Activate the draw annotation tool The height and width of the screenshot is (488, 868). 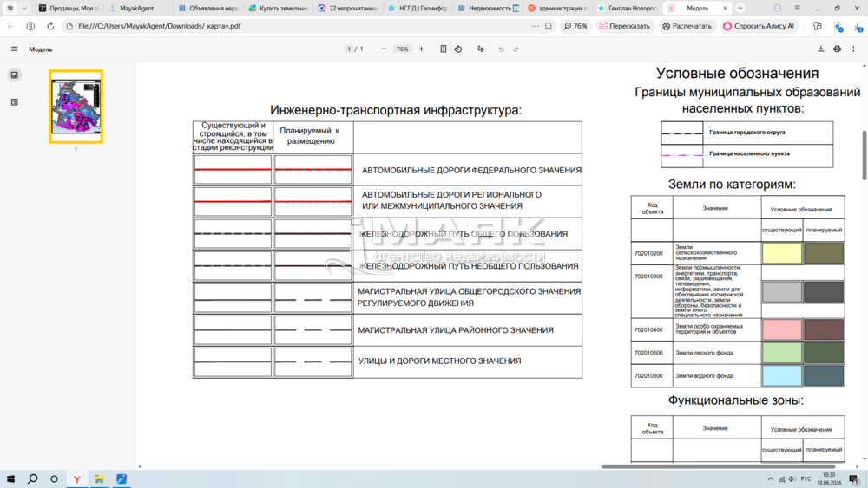[x=481, y=49]
